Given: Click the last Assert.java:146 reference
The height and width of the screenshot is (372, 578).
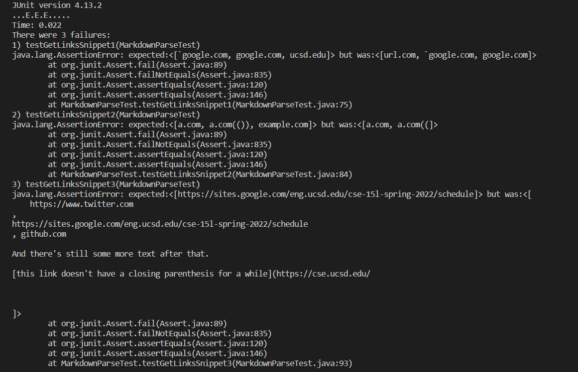Looking at the screenshot, I should (230, 353).
